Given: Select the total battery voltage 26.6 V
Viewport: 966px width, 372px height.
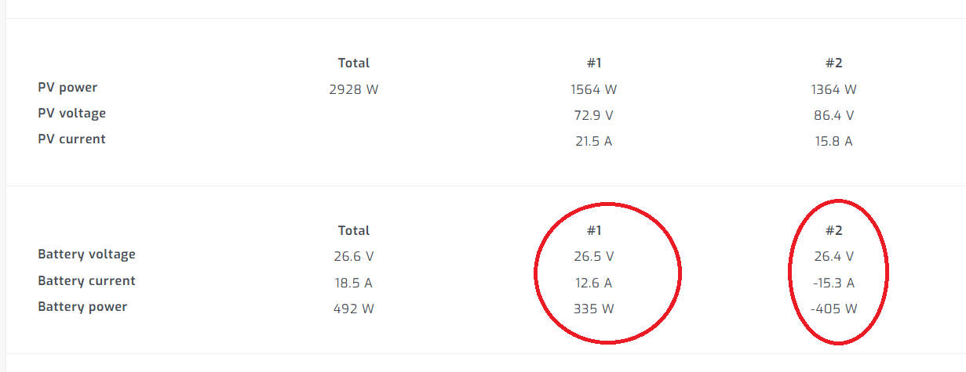Looking at the screenshot, I should [x=353, y=256].
